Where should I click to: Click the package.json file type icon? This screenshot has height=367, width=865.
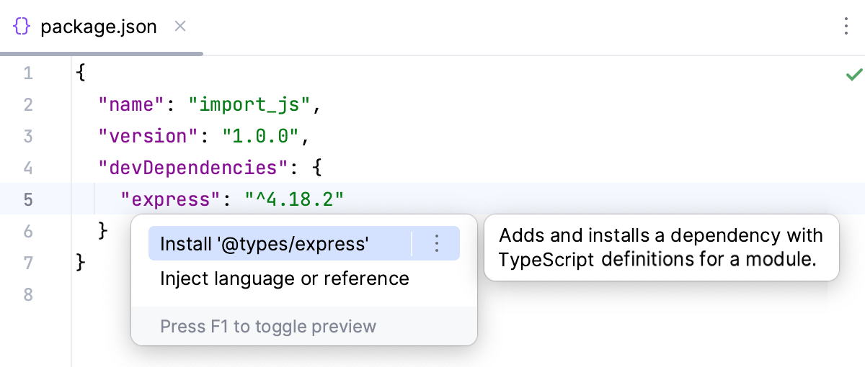pyautogui.click(x=22, y=27)
